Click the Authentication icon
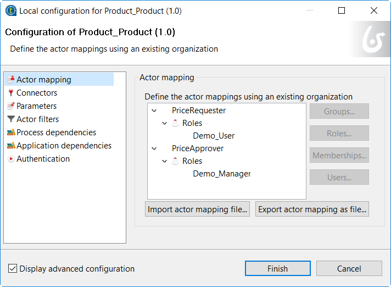 11,159
